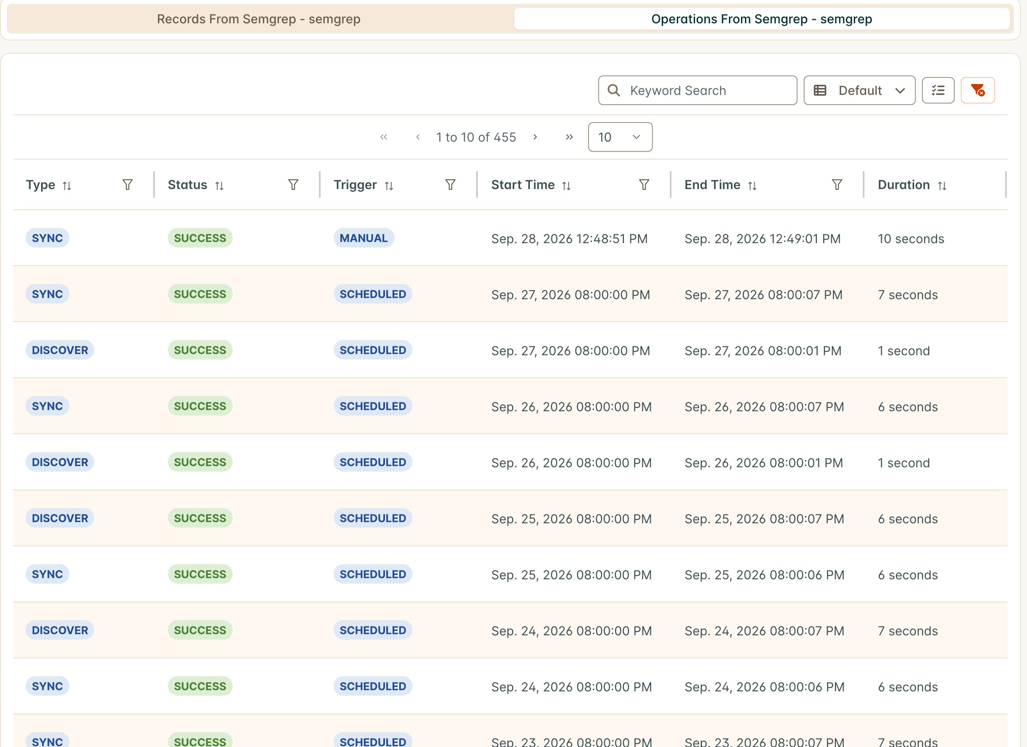Click the MANUAL trigger badge

pos(364,238)
